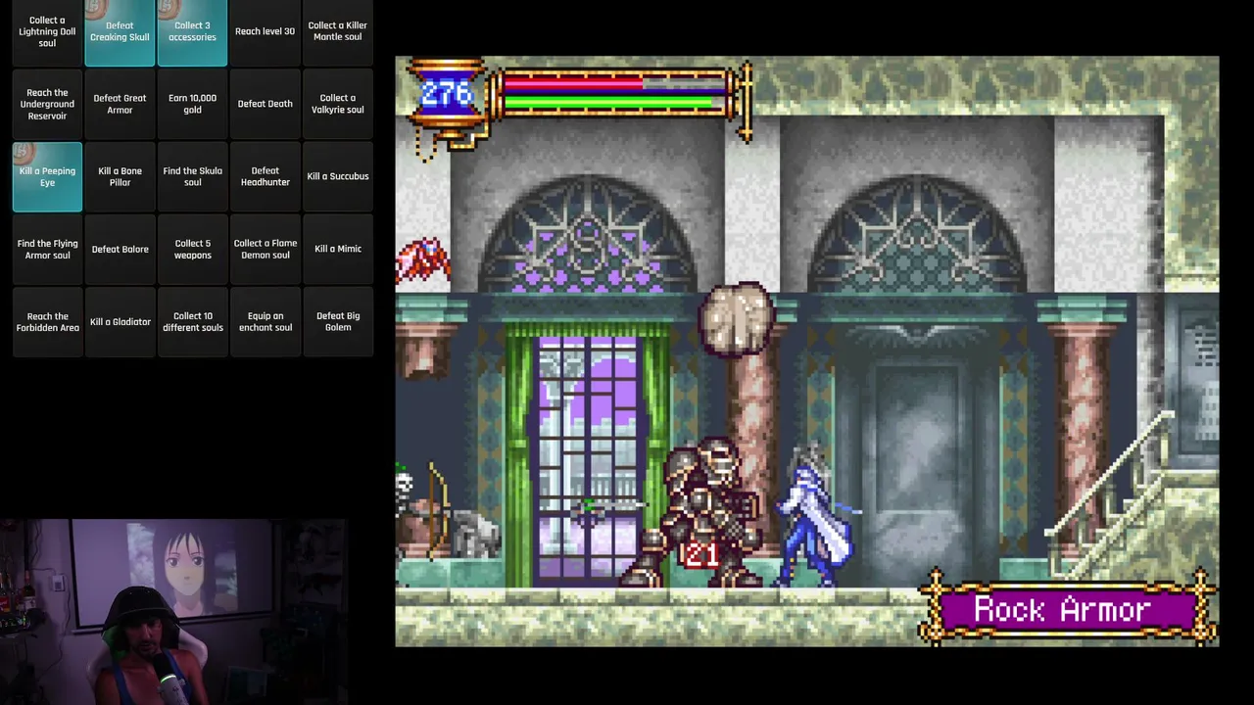The height and width of the screenshot is (705, 1254).
Task: Click the green mana bar
Action: click(x=614, y=101)
